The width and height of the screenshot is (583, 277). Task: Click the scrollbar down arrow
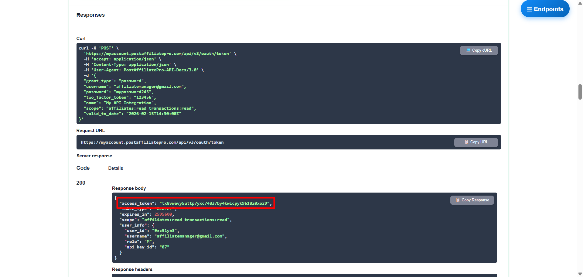580,274
